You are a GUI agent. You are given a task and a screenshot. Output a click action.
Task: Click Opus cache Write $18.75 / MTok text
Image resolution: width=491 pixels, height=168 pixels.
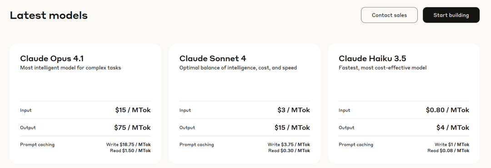pyautogui.click(x=128, y=144)
